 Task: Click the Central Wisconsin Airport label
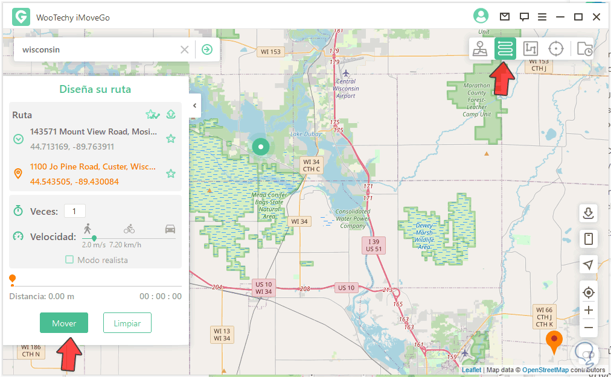(x=345, y=89)
